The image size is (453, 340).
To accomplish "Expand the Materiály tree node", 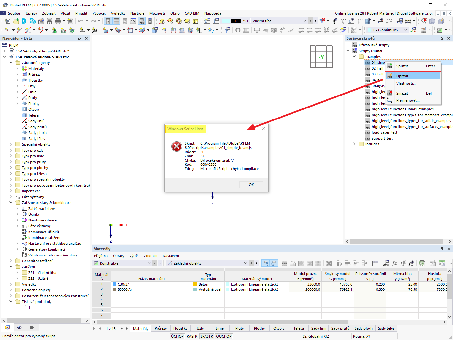I will coord(17,69).
